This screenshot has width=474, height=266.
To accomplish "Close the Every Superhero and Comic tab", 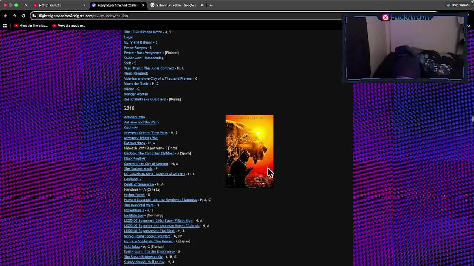I will coord(143,5).
